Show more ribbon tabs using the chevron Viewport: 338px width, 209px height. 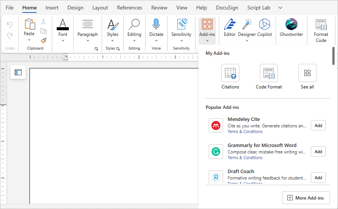point(280,8)
